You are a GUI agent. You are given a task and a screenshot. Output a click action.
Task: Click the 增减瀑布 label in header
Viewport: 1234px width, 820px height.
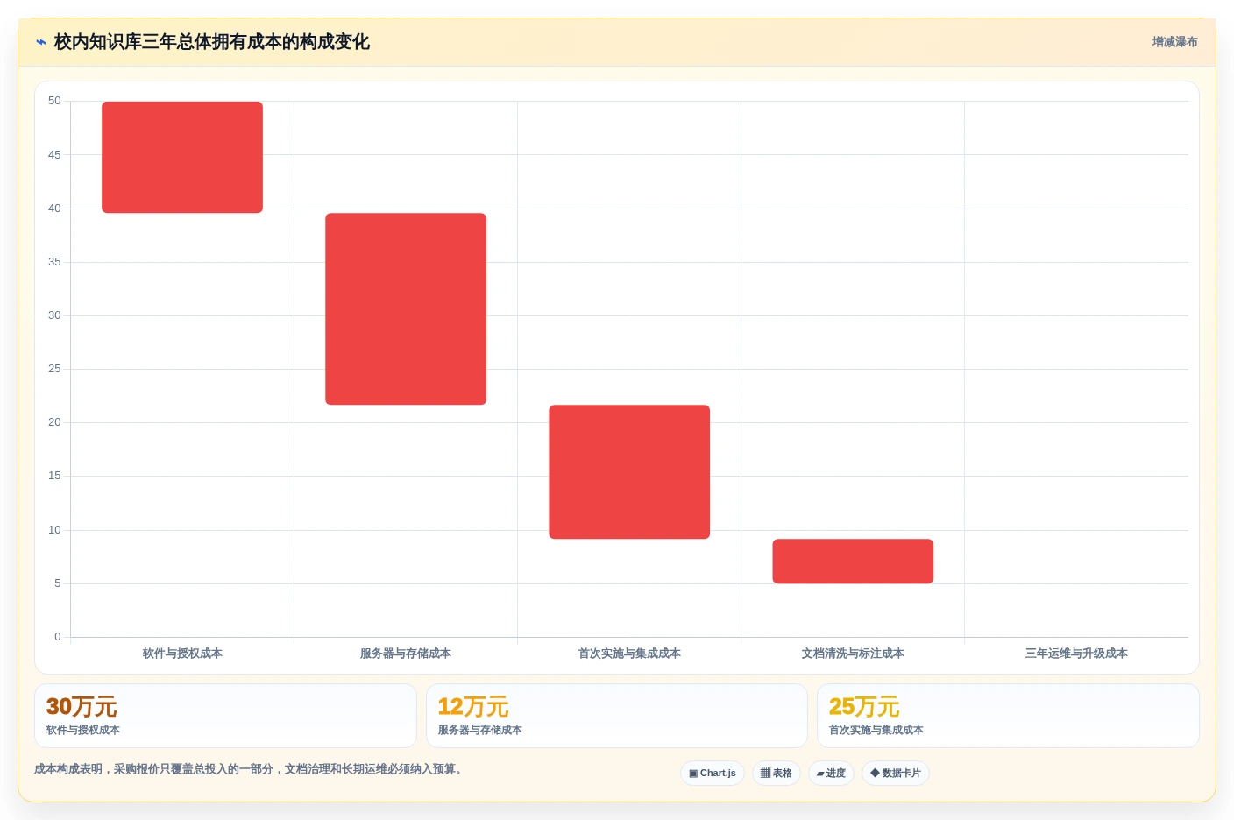pos(1174,42)
